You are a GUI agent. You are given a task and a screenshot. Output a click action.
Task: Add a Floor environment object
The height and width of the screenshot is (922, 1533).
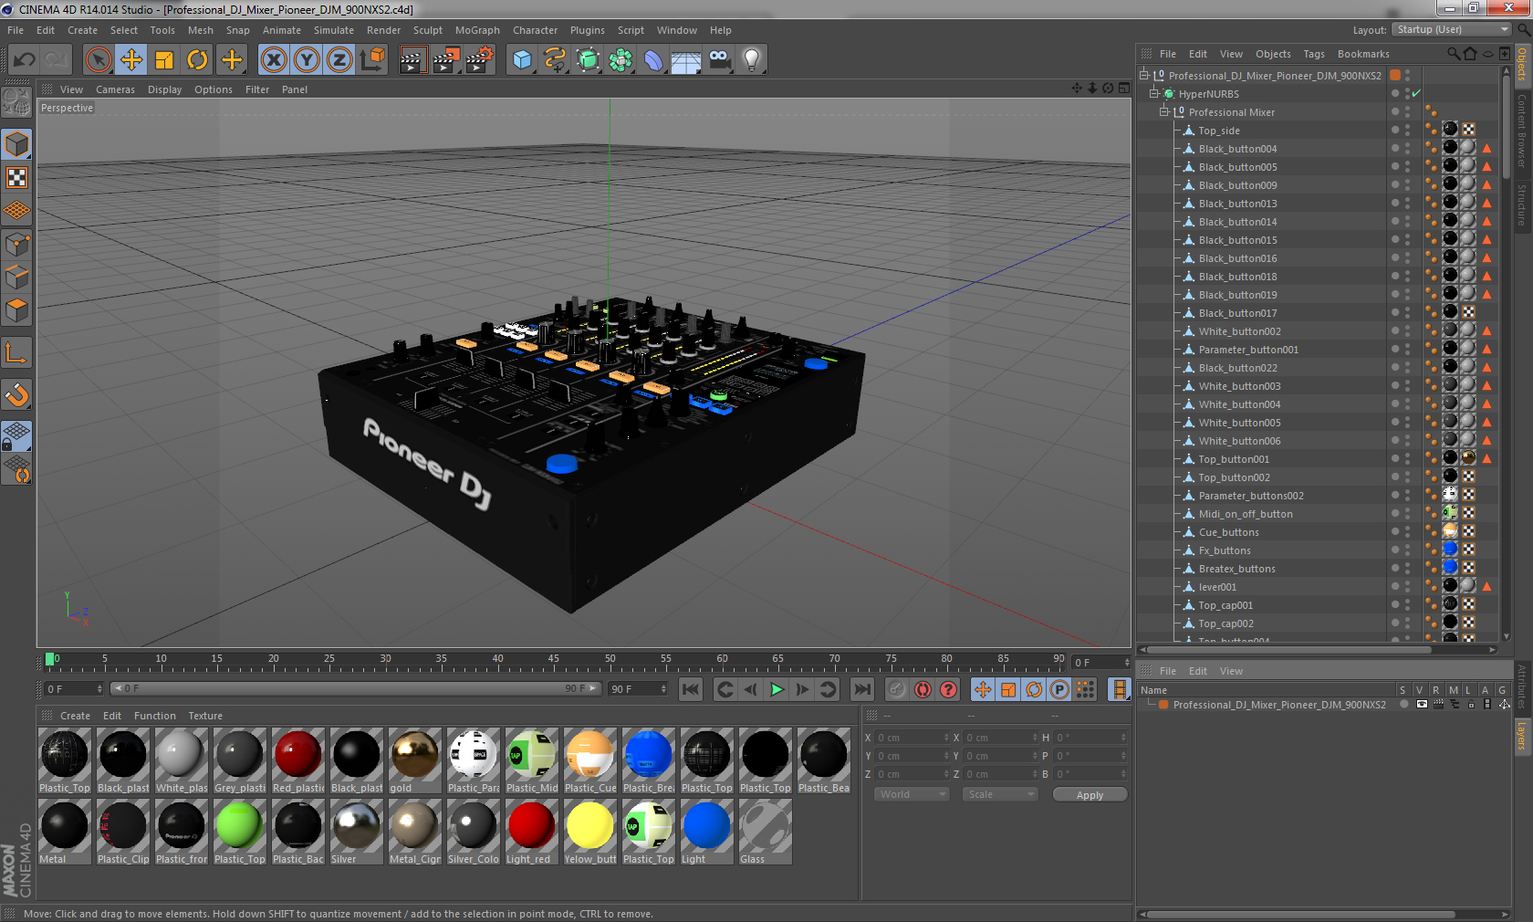tap(686, 60)
